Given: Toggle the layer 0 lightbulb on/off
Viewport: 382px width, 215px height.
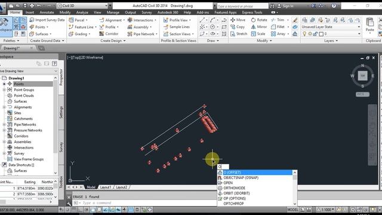Looking at the screenshot, I should [x=304, y=34].
